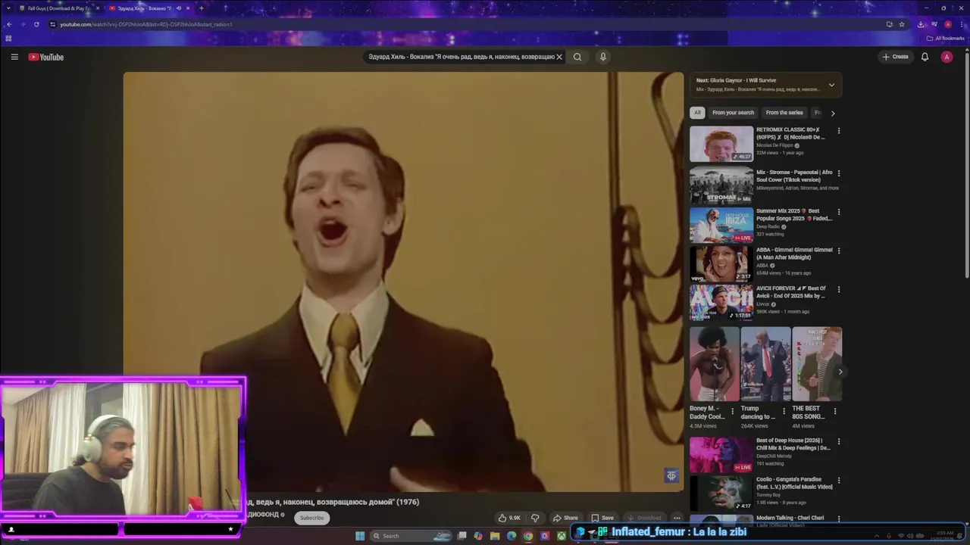The height and width of the screenshot is (545, 970).
Task: Open options for RETROMIX CLASSIC 80s video
Action: coord(838,131)
